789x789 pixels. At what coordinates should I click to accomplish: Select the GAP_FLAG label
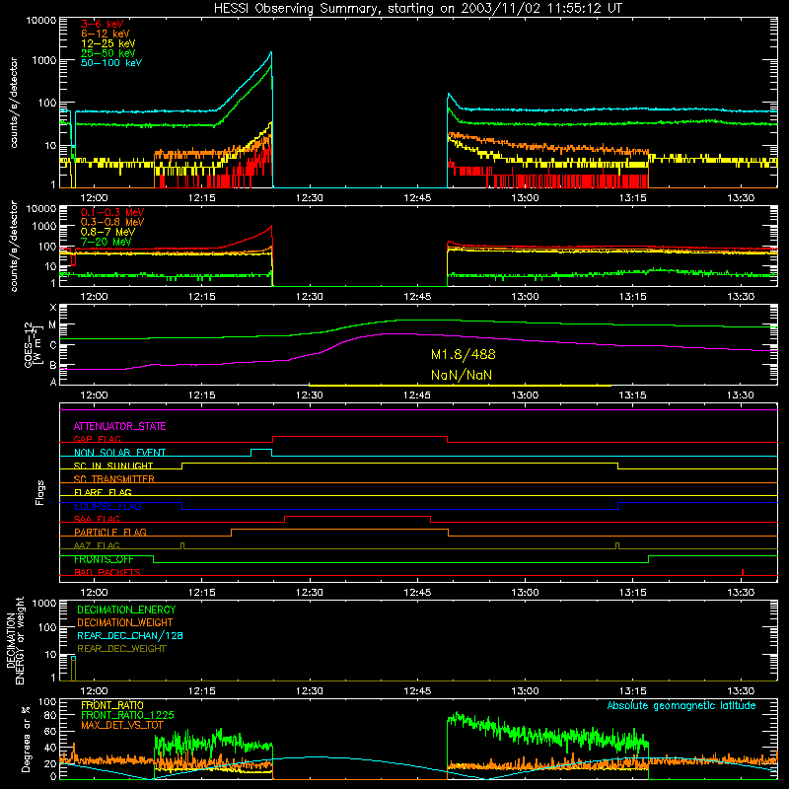click(97, 439)
